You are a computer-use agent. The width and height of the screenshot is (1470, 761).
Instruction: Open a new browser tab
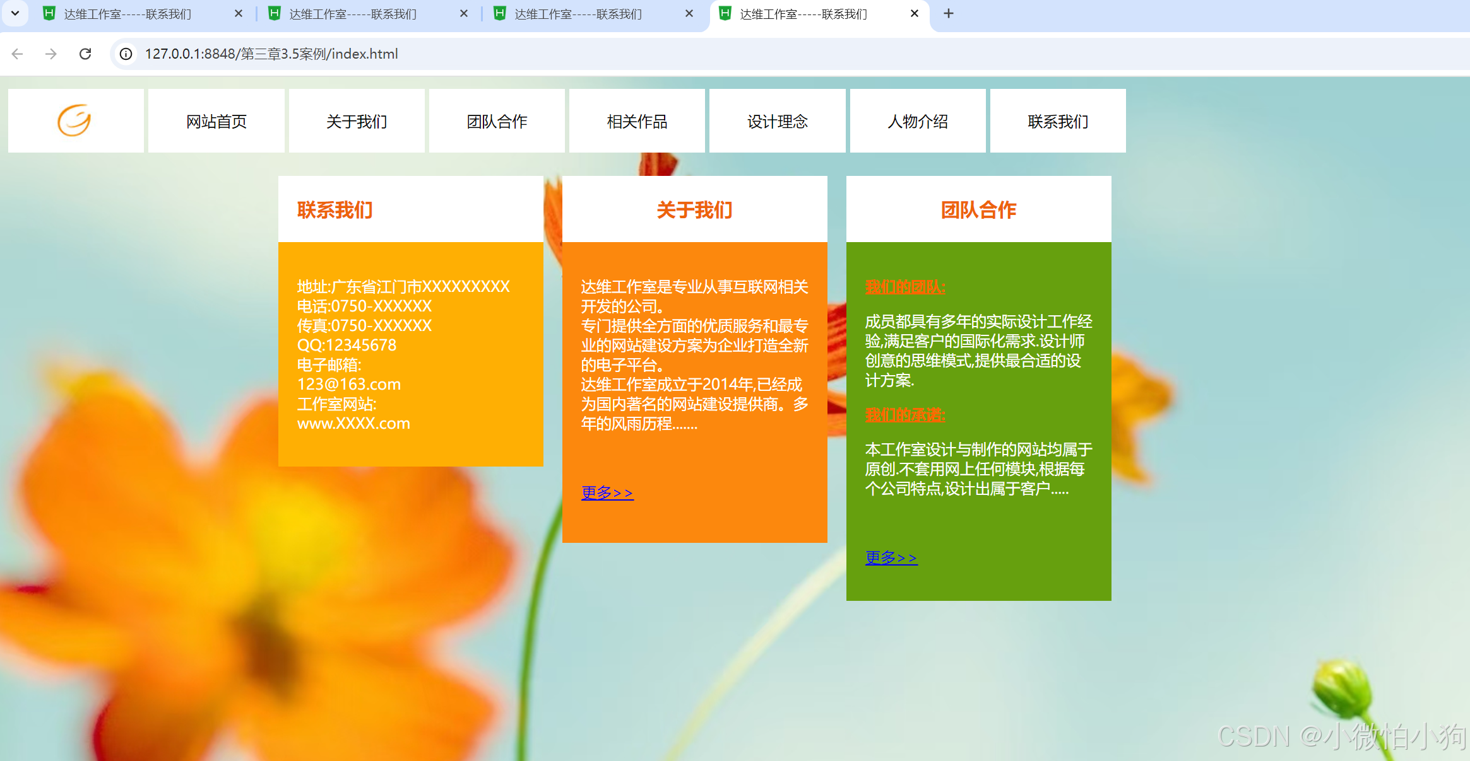[949, 13]
